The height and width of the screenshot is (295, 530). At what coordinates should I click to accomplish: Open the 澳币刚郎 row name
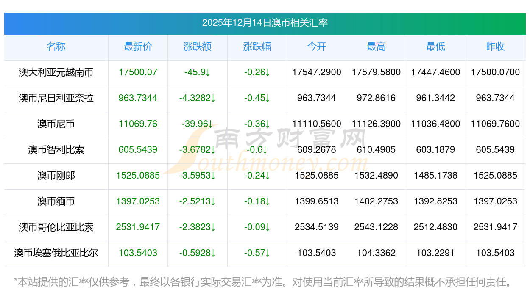coord(56,176)
